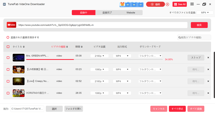This screenshot has width=215, height=113.
Task: Open the 価格 pricing button
Action: point(156,4)
